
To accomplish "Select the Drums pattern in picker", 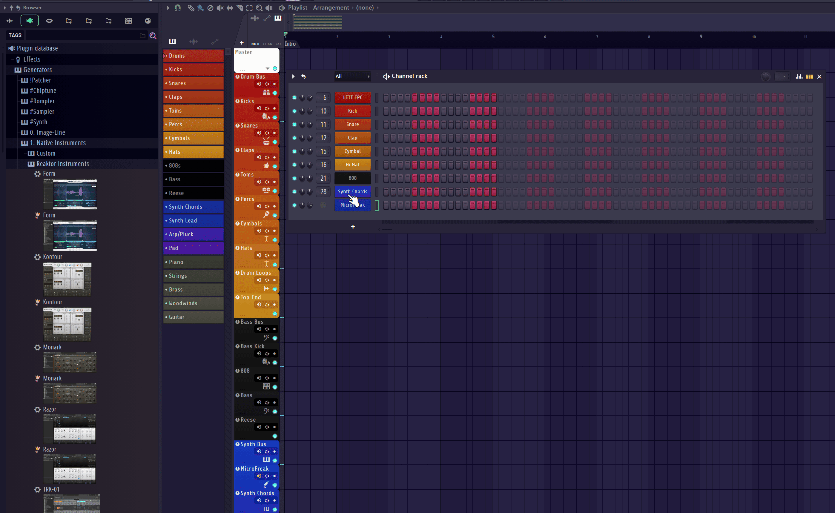I will [x=194, y=56].
